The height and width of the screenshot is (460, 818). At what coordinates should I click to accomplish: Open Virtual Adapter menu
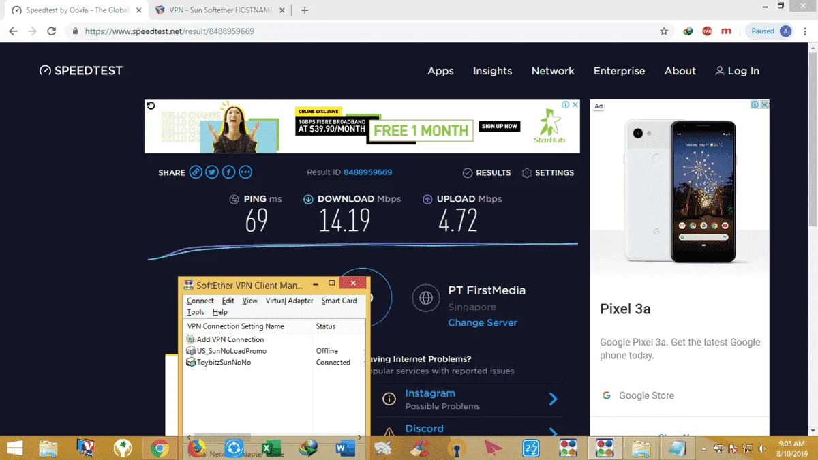[290, 301]
